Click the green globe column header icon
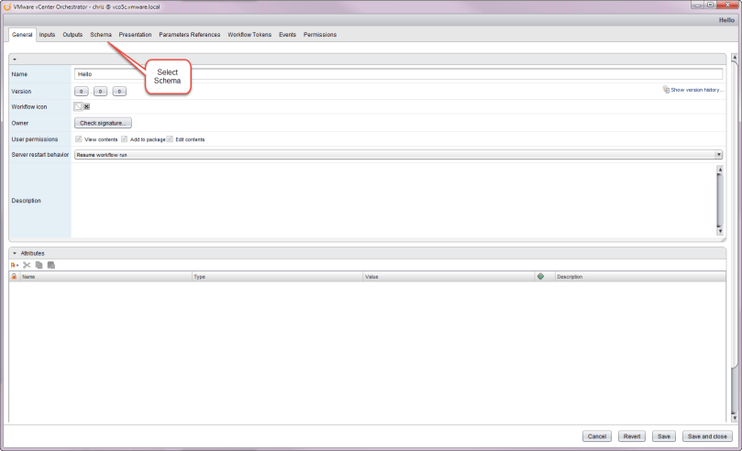Viewport: 742px width, 451px height. (x=540, y=276)
